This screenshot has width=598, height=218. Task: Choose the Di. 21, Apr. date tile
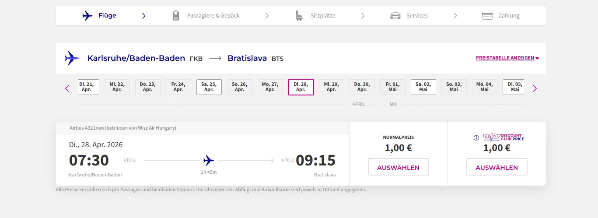point(88,87)
